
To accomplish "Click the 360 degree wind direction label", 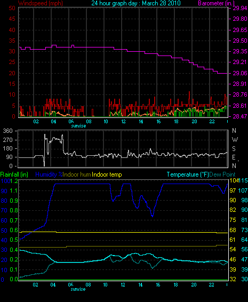I will [7, 131].
